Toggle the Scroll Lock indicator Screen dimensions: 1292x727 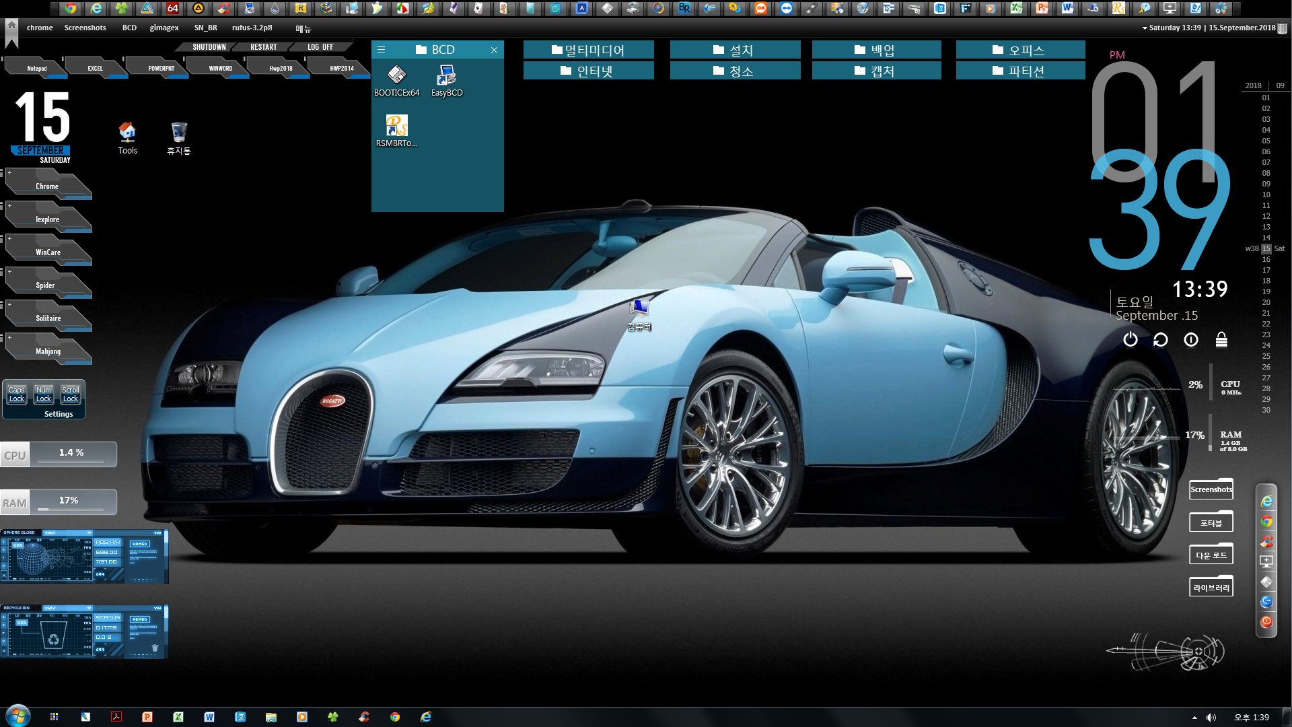tap(71, 394)
